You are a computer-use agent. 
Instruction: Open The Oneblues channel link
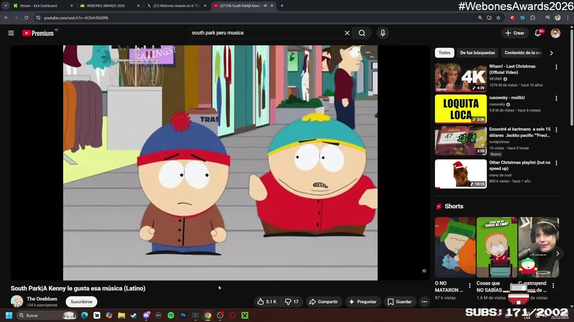[42, 299]
